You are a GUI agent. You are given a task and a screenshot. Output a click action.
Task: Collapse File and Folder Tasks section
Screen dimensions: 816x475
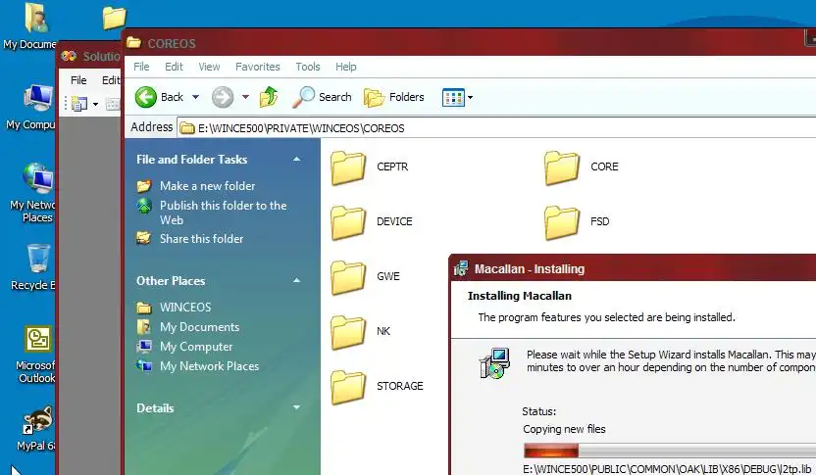(x=296, y=160)
